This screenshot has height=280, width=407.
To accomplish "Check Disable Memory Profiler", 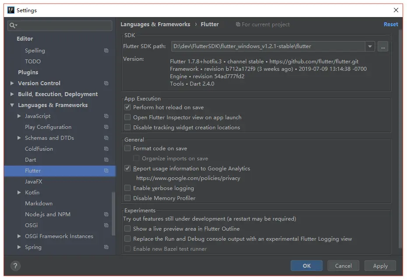I will [127, 198].
